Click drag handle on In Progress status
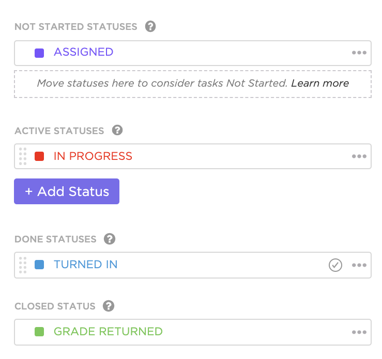This screenshot has height=359, width=382. pos(23,156)
